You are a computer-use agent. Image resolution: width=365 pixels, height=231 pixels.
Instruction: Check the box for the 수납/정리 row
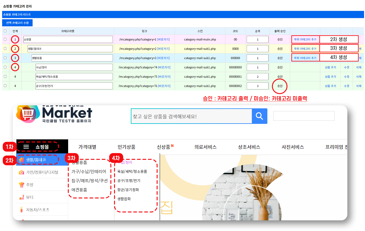5,67
